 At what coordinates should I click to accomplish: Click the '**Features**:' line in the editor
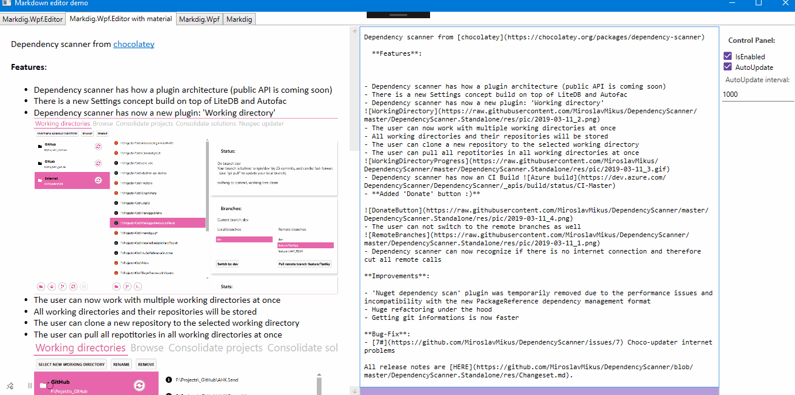(397, 53)
